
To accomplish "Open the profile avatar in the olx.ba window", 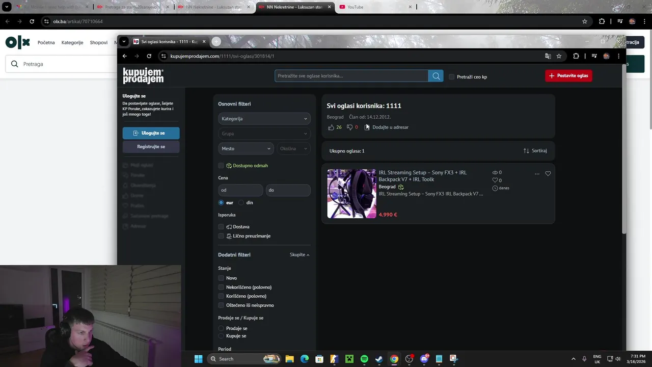I will [632, 21].
